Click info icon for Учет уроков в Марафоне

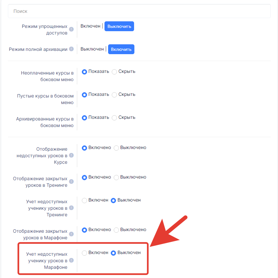click(71, 260)
